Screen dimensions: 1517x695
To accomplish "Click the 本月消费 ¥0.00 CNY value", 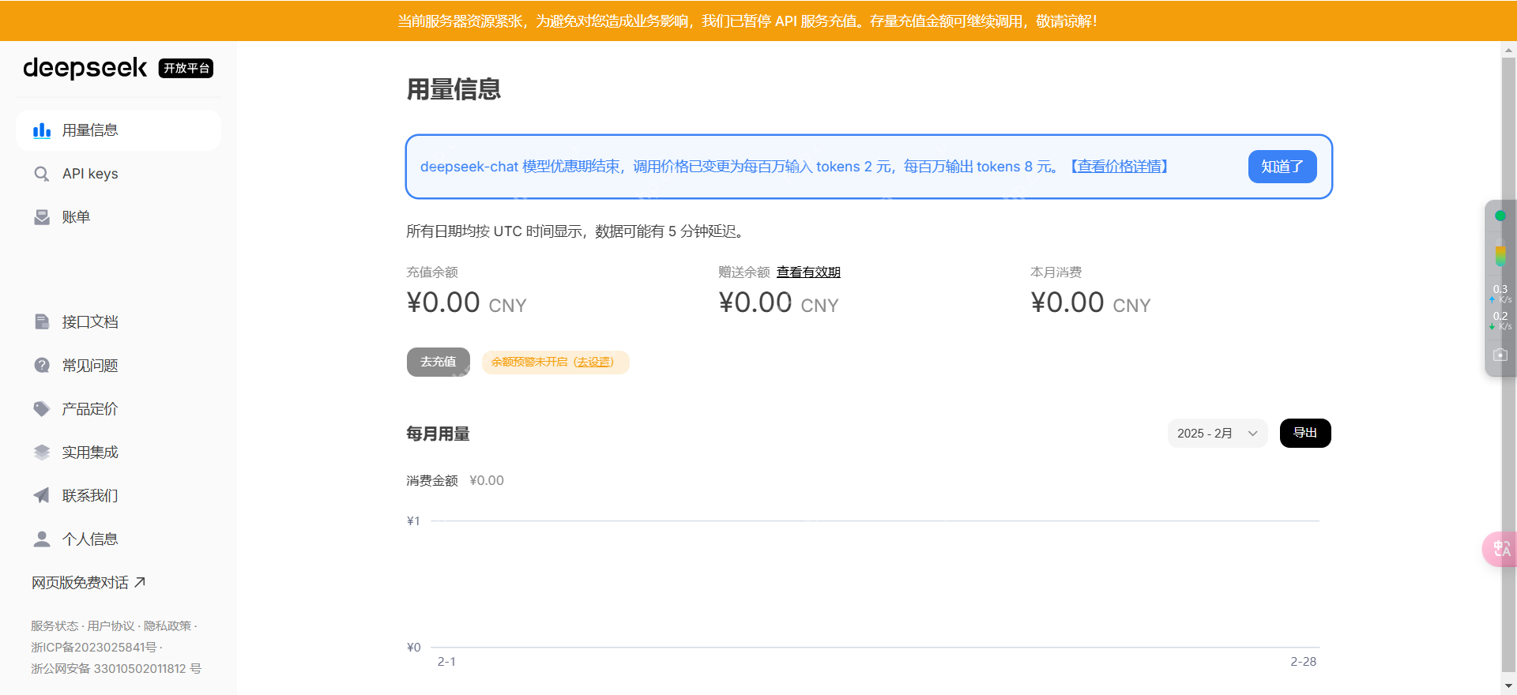I will coord(1090,303).
